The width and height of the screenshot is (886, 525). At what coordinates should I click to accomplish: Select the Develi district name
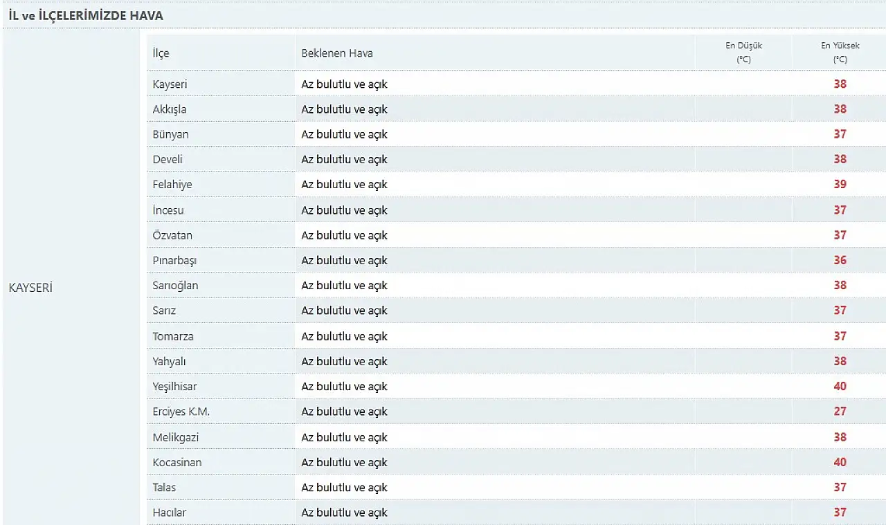coord(168,158)
